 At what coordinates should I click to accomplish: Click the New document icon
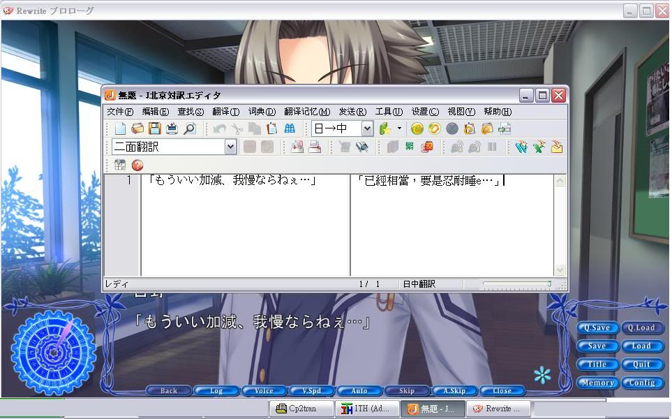point(120,128)
